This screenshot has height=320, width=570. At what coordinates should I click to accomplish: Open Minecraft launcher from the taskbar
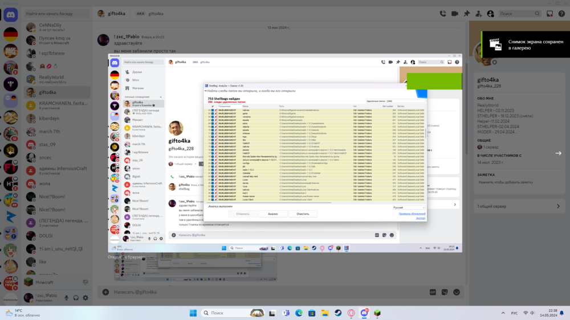pyautogui.click(x=377, y=313)
